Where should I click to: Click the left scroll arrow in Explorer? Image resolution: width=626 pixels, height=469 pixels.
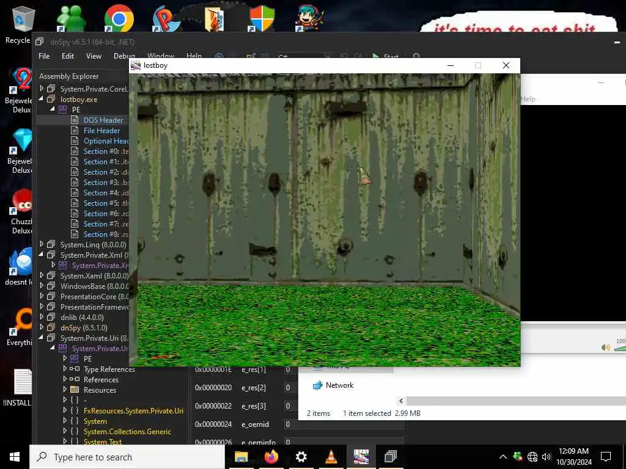(x=401, y=401)
